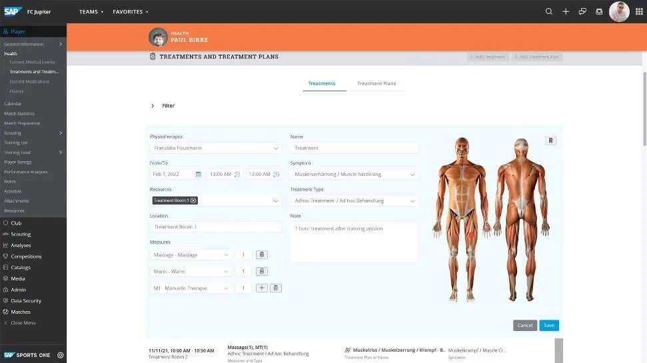The height and width of the screenshot is (363, 647).
Task: Click the Save button
Action: (549, 326)
